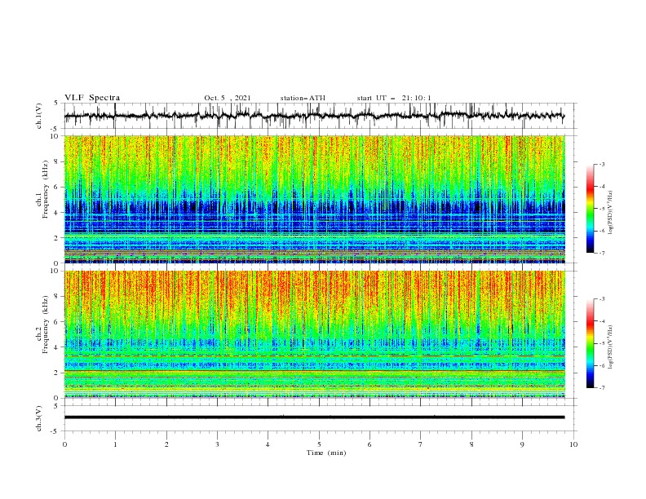
Task: Click the time axis tick label '3'
Action: (217, 444)
